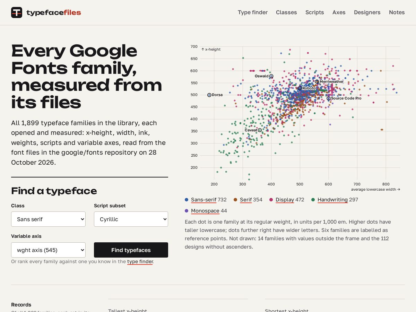This screenshot has width=416, height=312.
Task: Follow the type finder inline link
Action: click(140, 261)
